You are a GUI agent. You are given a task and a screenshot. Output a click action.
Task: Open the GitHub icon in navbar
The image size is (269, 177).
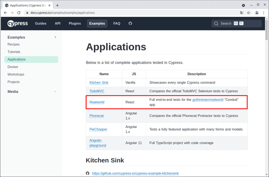[x=130, y=23]
